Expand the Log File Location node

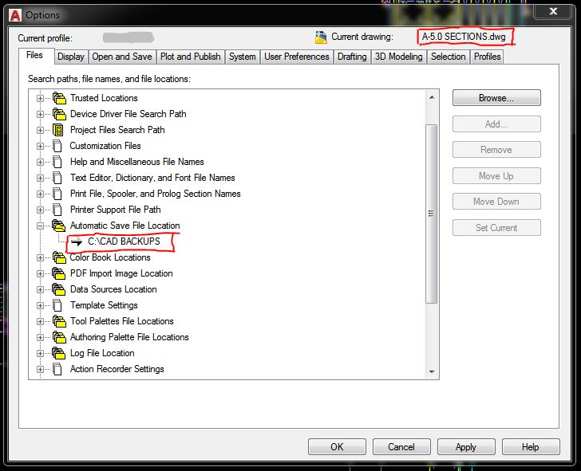(40, 353)
